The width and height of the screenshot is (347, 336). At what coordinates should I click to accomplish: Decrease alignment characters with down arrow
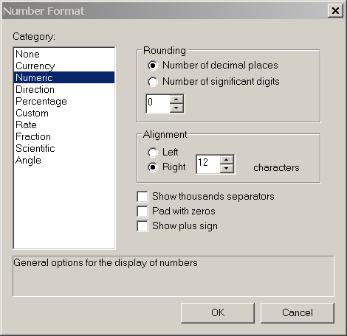click(227, 168)
